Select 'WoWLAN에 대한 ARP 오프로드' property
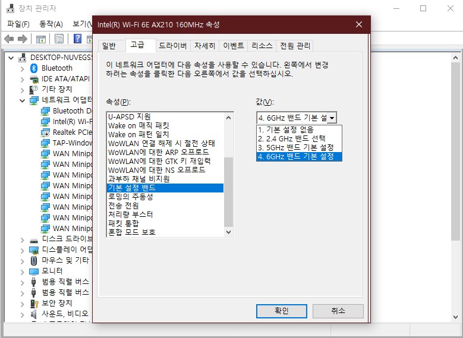 point(165,152)
